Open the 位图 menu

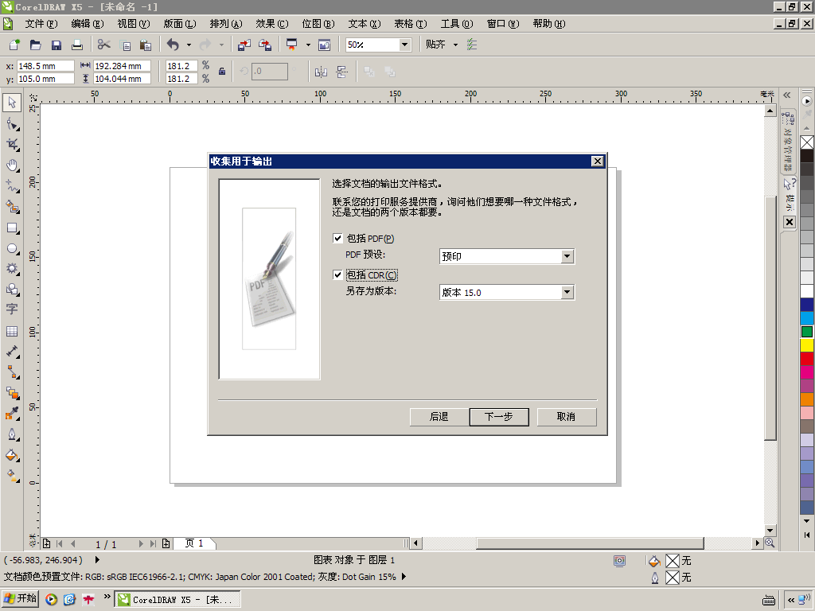[318, 24]
